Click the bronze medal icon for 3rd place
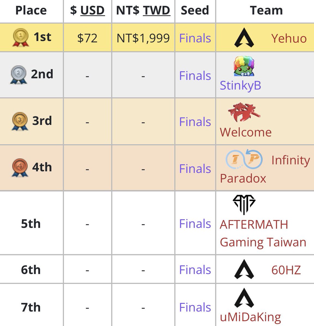 pos(20,121)
